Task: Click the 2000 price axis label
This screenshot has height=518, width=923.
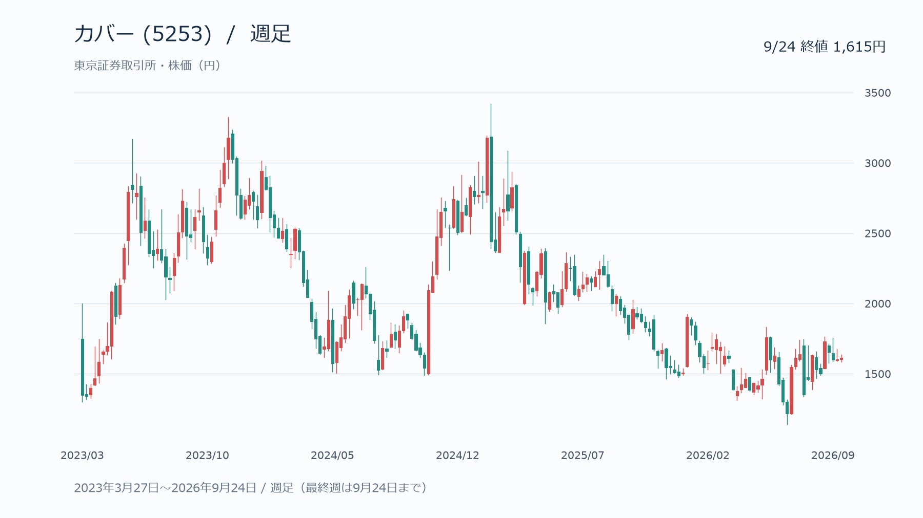Action: click(877, 304)
